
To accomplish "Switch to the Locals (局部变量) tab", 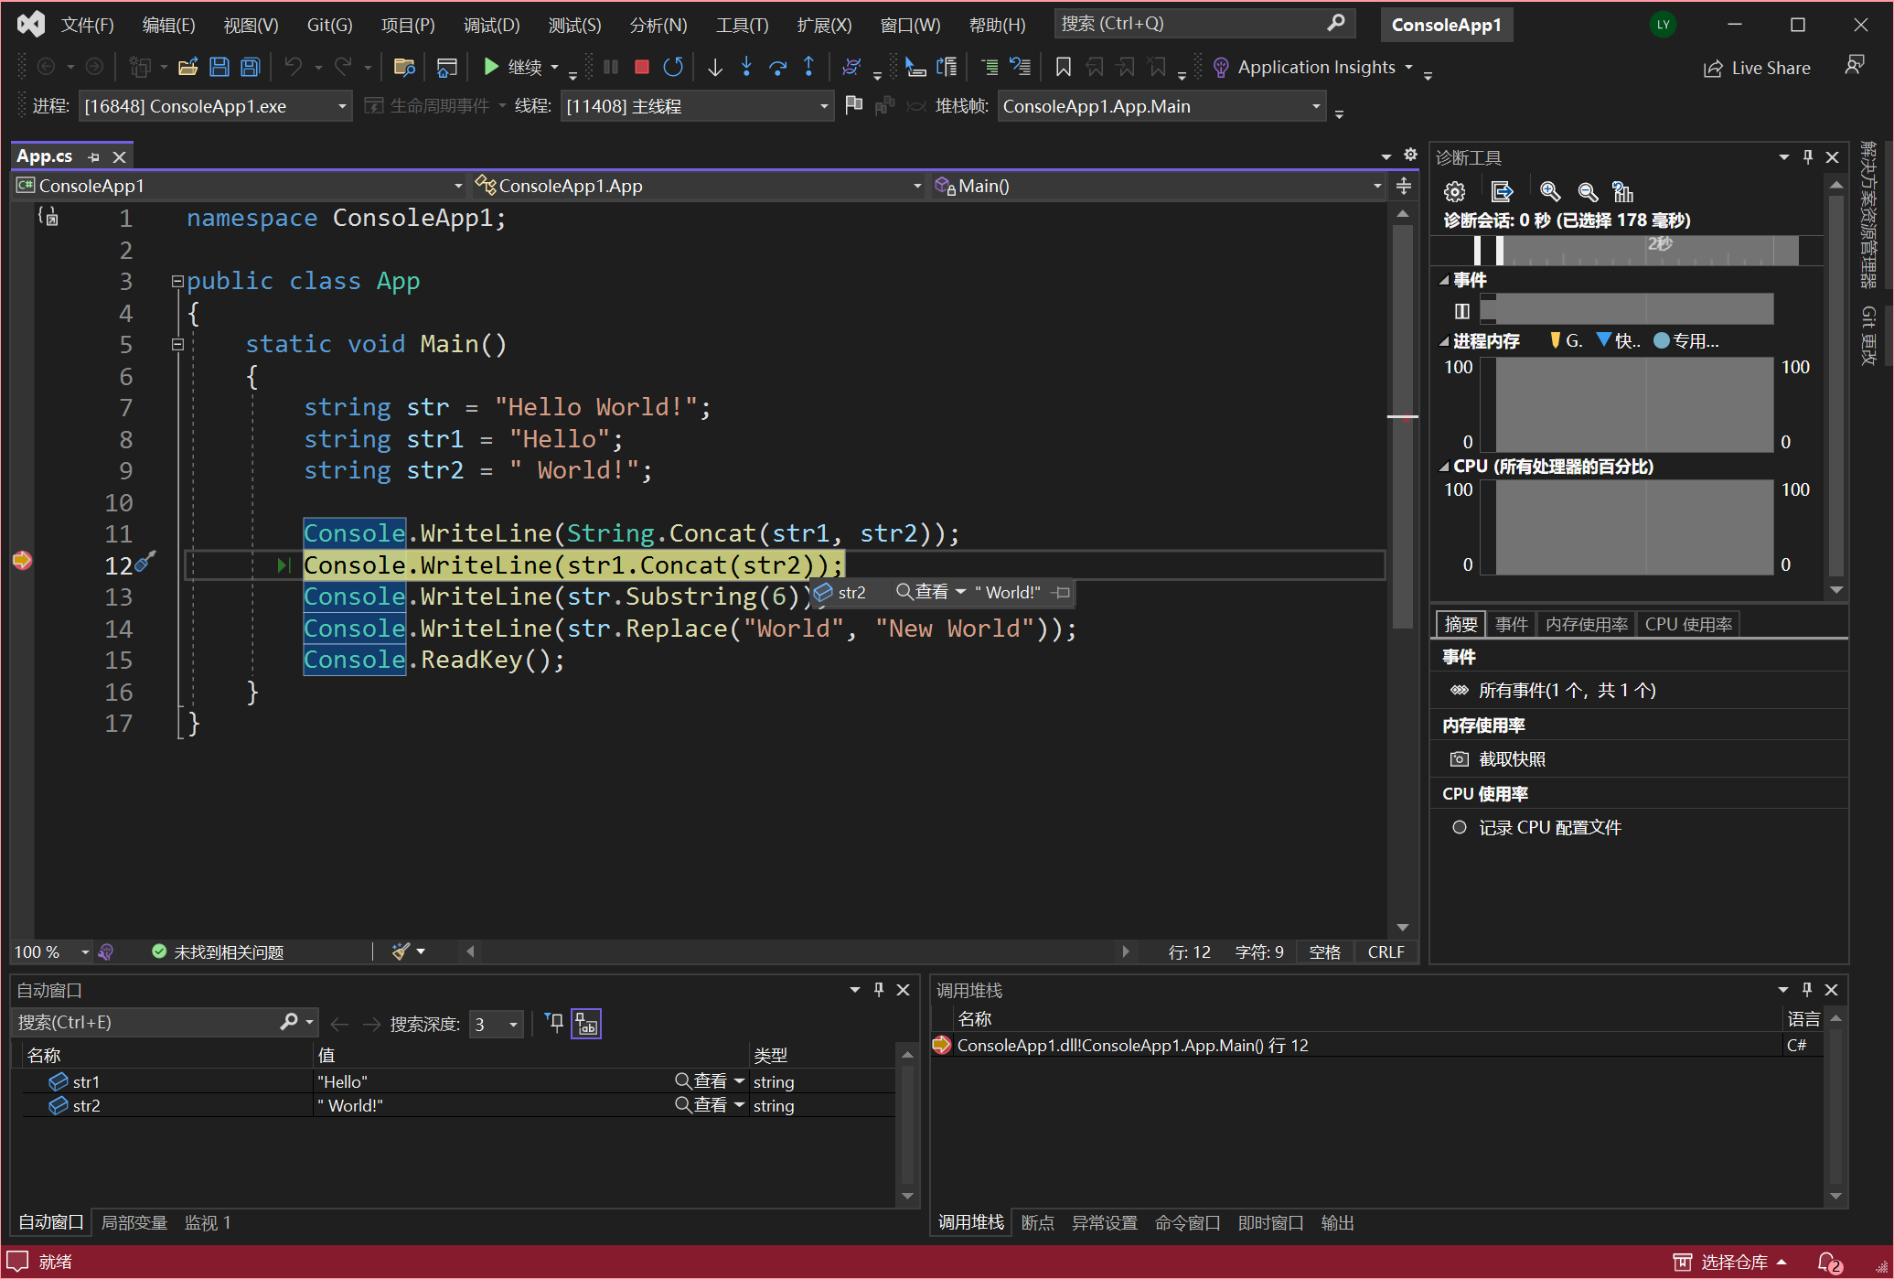I will tap(134, 1223).
